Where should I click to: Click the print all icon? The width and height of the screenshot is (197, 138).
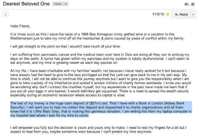(x=186, y=4)
